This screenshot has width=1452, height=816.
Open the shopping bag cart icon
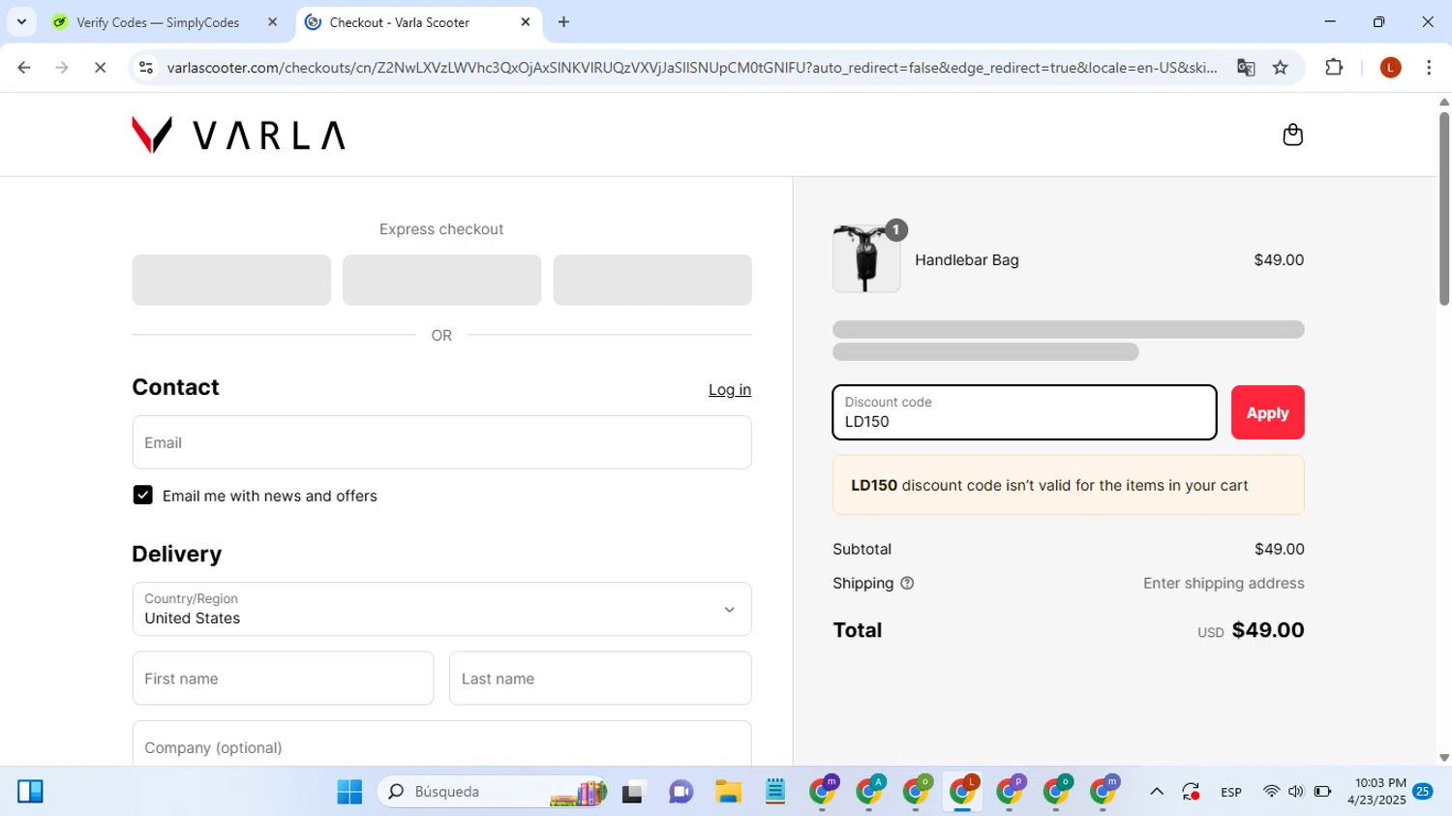click(1292, 135)
